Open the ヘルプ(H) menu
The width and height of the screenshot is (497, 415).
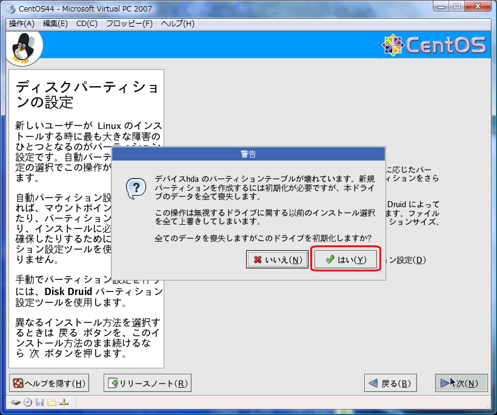pos(178,24)
